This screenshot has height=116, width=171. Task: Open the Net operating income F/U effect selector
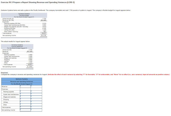(36, 110)
